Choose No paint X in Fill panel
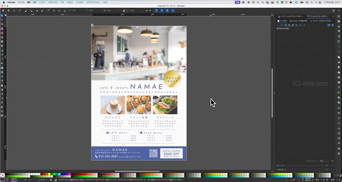Viewport: 342px width, 182px height. coord(278,25)
